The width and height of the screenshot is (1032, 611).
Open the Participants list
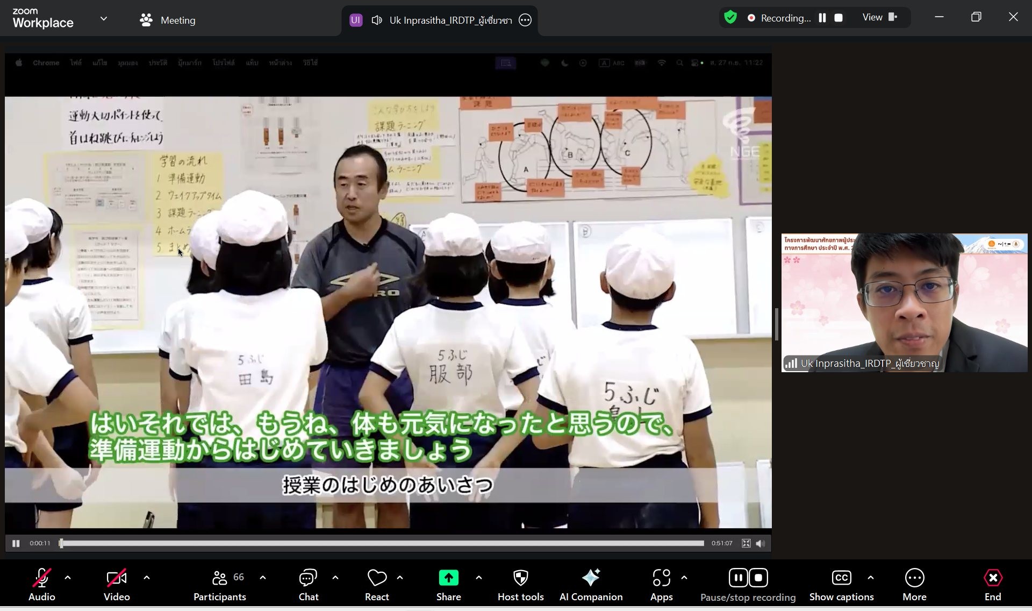point(219,584)
